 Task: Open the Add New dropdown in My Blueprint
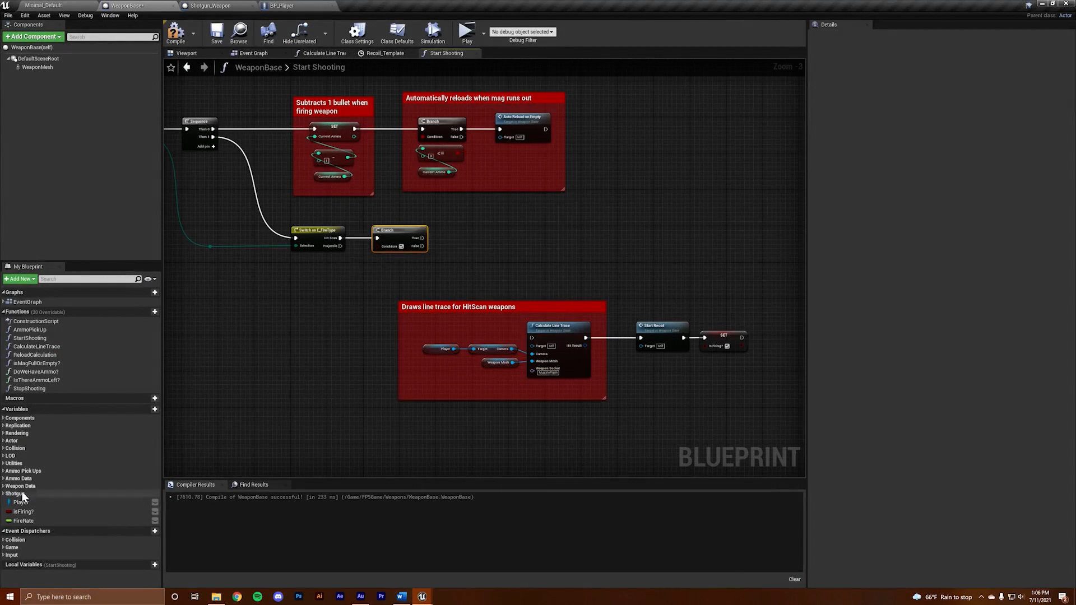click(20, 279)
